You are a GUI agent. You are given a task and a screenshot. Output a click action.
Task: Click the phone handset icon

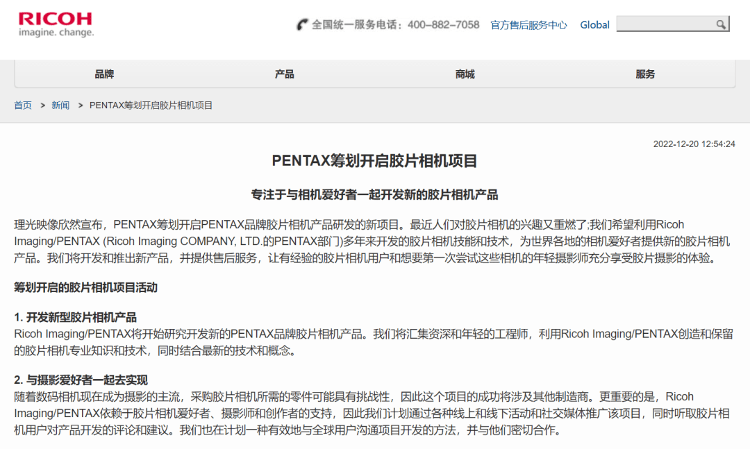click(x=302, y=24)
